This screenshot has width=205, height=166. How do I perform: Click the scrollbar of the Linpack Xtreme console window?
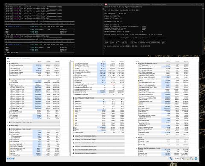(203, 31)
